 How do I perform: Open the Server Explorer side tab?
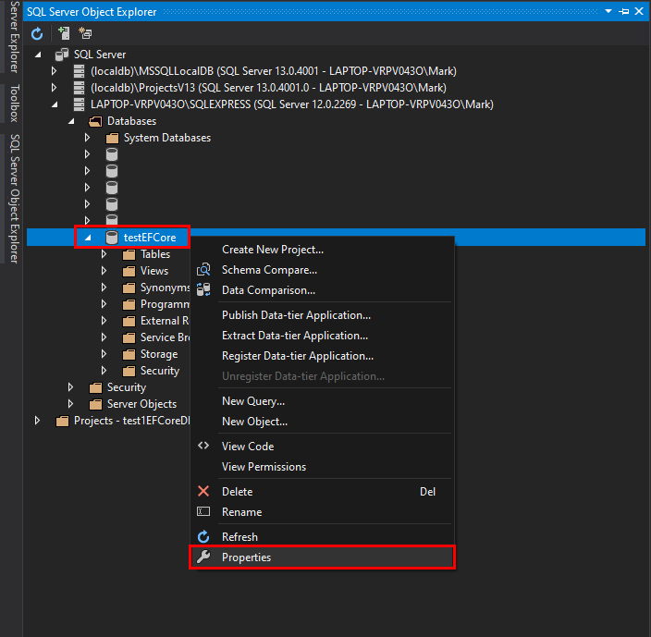pyautogui.click(x=15, y=36)
